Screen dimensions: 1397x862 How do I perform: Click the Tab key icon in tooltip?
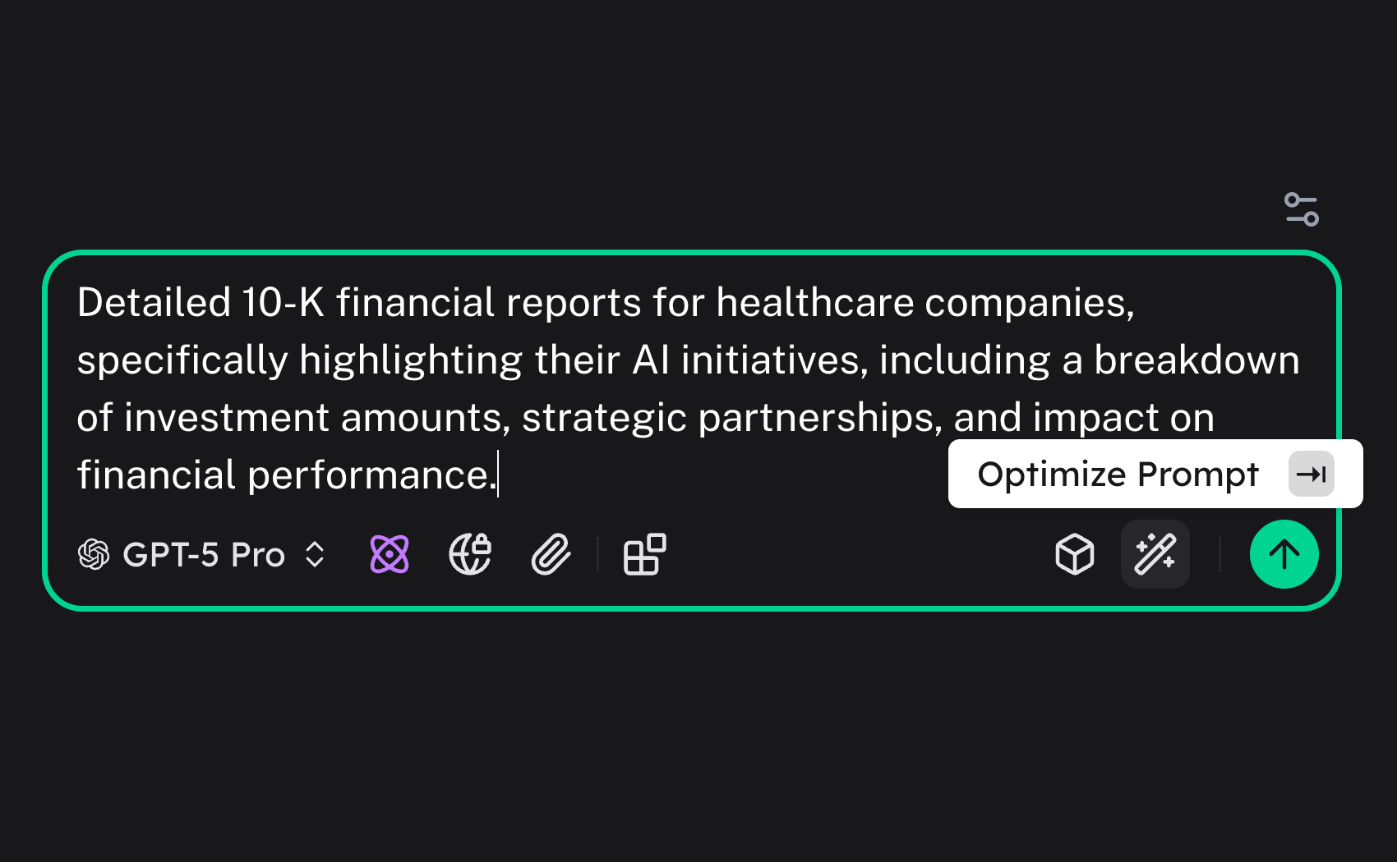tap(1311, 474)
